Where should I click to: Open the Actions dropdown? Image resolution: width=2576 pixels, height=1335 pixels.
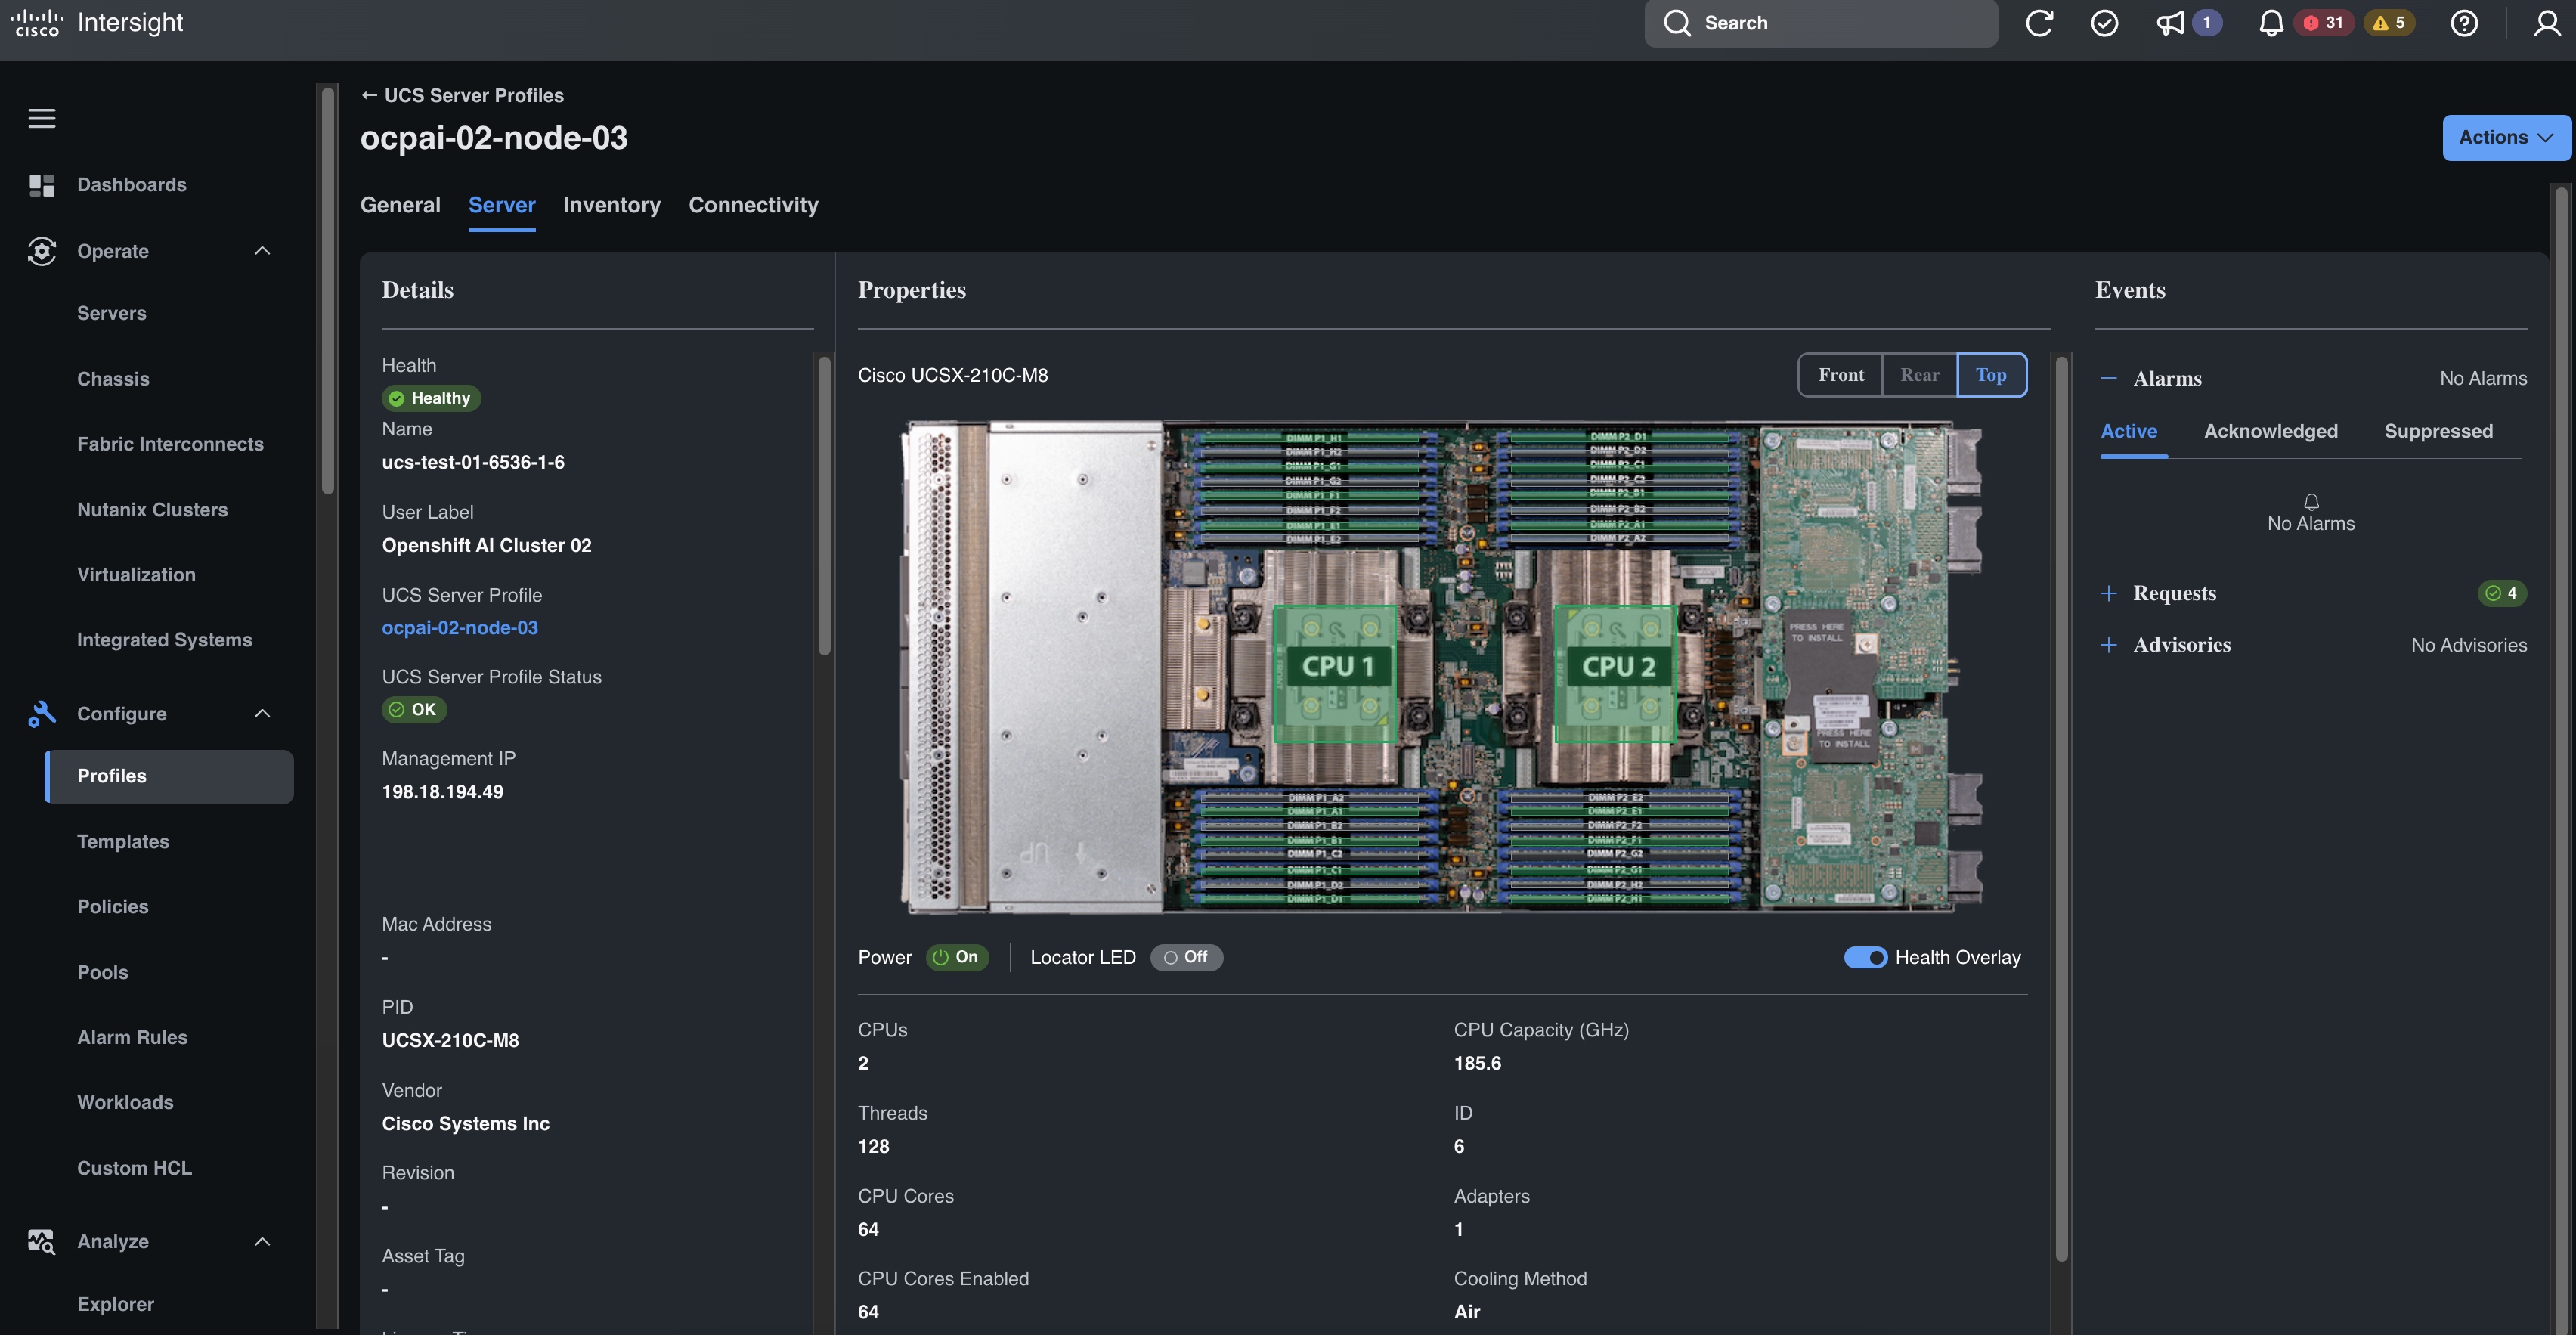tap(2506, 138)
